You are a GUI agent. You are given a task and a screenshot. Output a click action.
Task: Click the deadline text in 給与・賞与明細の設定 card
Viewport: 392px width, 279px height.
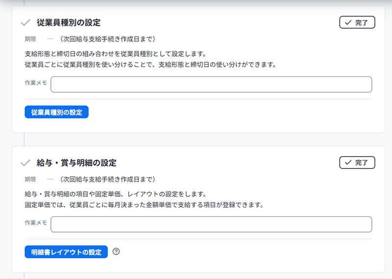pos(104,179)
